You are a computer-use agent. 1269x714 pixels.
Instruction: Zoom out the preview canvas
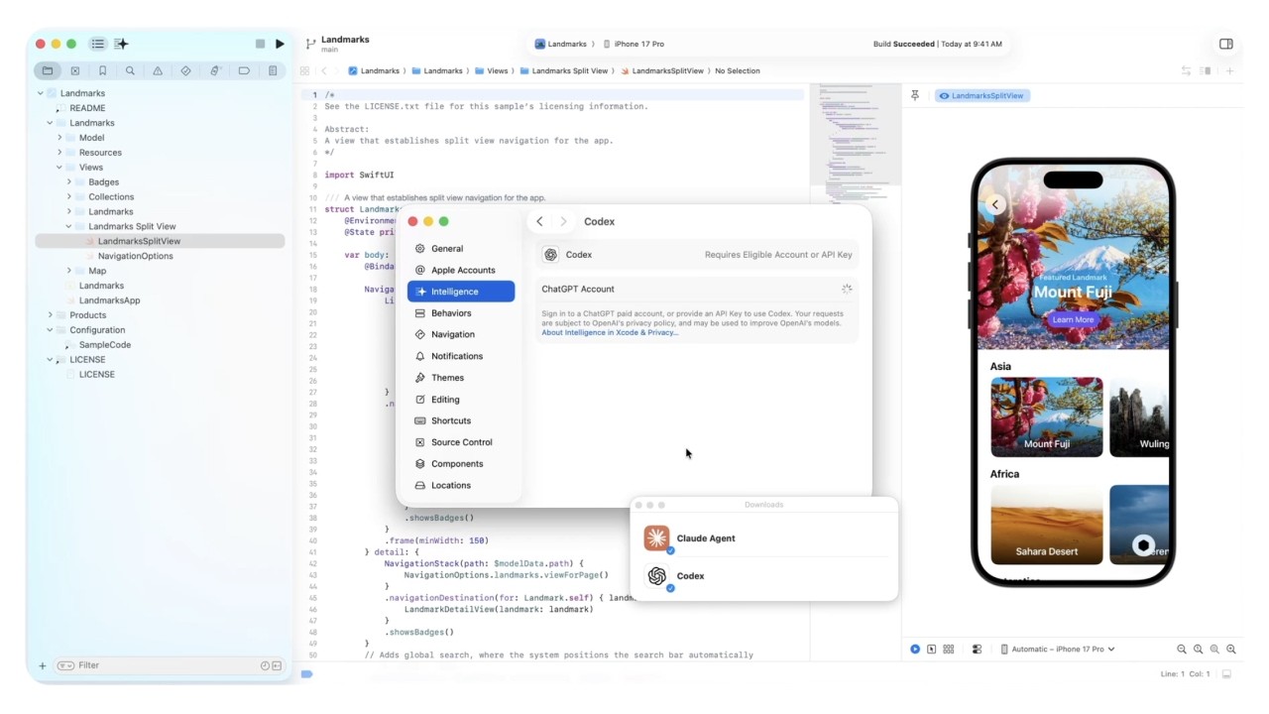tap(1182, 649)
